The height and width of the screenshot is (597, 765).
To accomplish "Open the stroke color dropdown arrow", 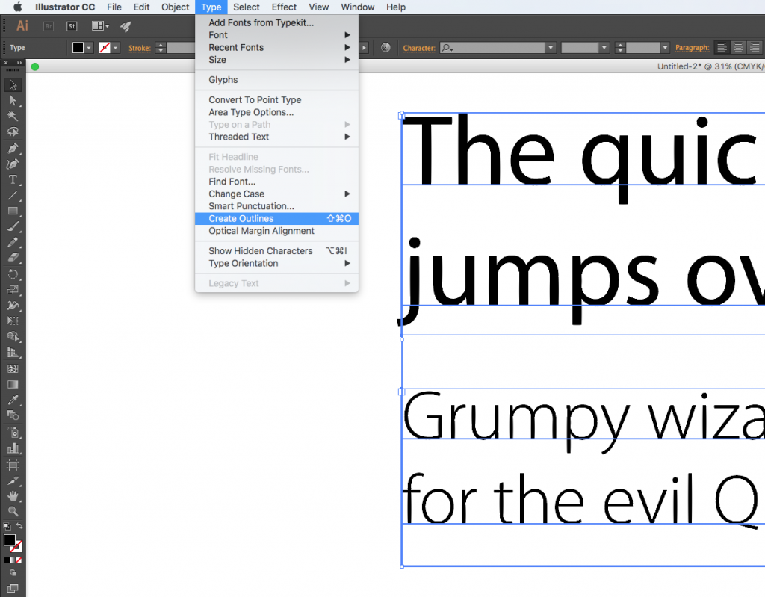I will tap(116, 48).
